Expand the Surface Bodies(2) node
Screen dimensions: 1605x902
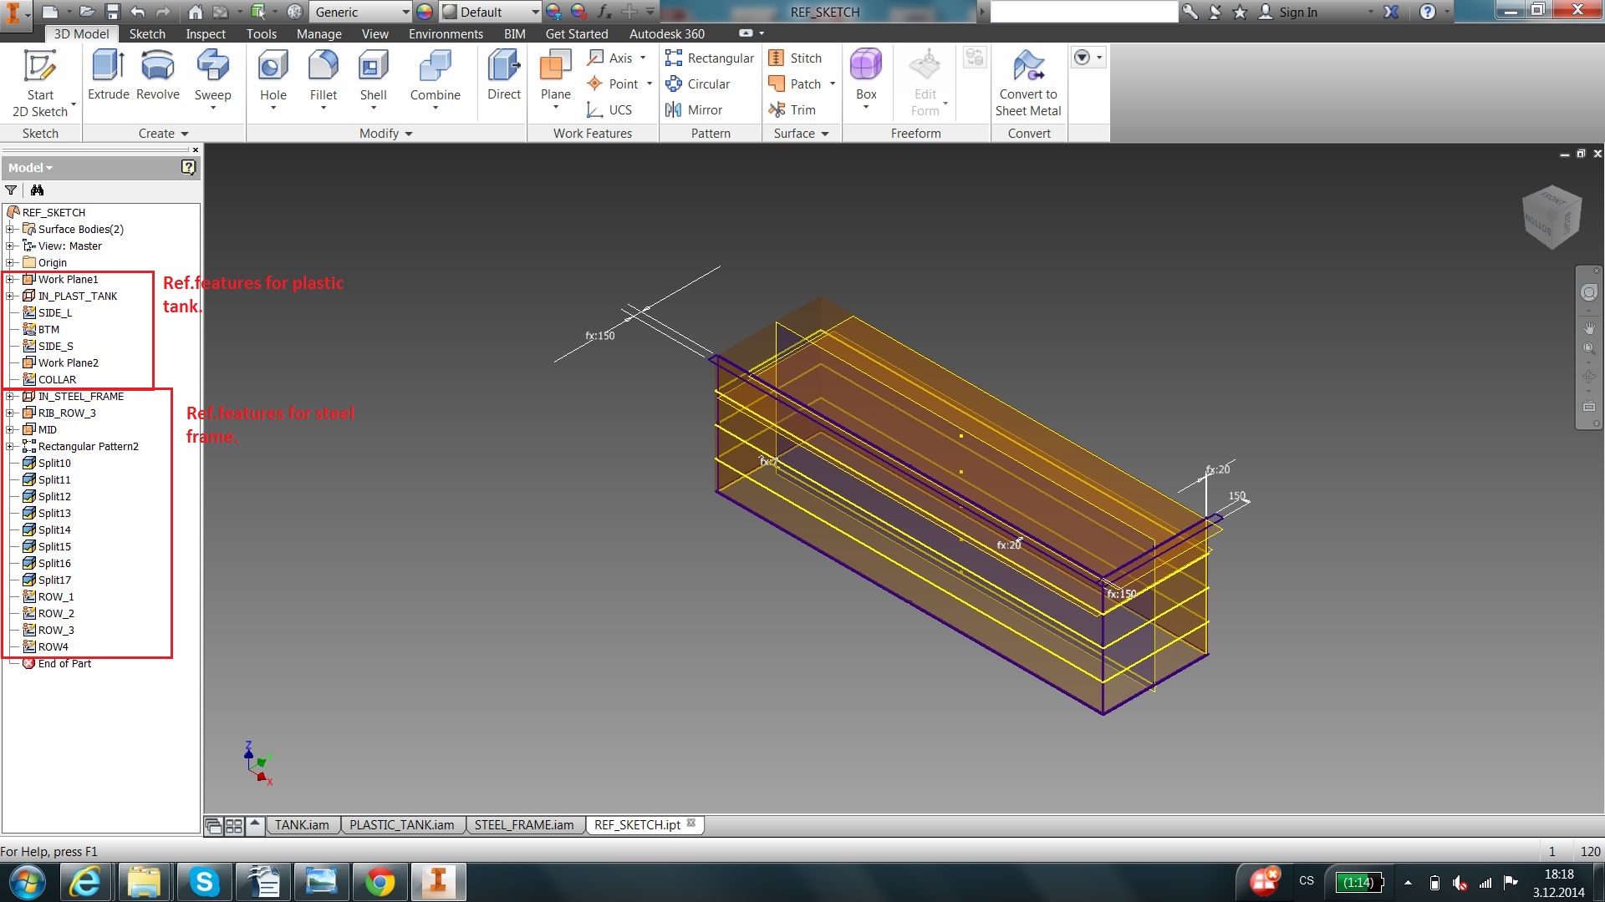(x=9, y=229)
